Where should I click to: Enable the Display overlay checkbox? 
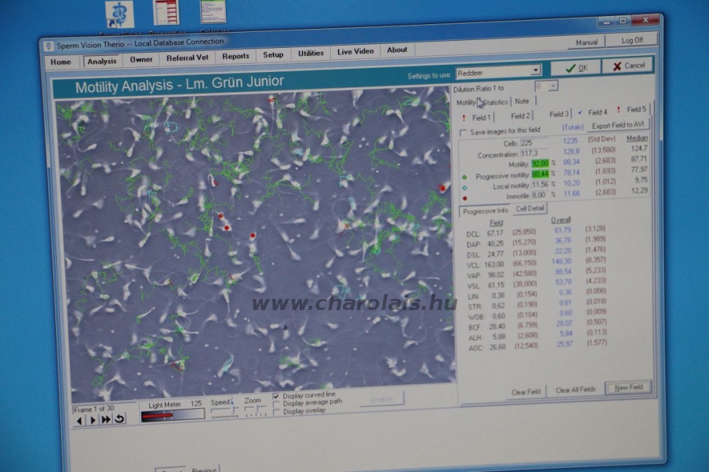(x=277, y=411)
